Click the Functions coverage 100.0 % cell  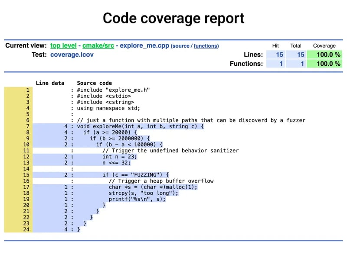coord(324,64)
